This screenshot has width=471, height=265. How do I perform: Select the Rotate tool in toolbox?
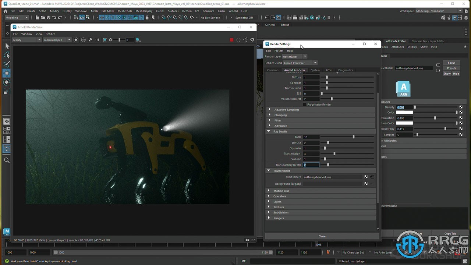click(7, 82)
